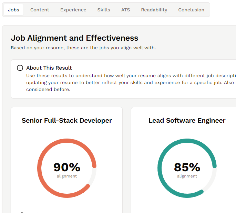
Task: Click the About This Result heading
Action: tap(49, 68)
